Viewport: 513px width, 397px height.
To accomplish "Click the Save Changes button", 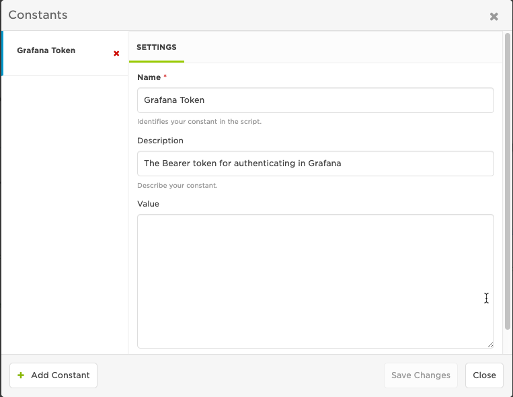I will tap(421, 375).
